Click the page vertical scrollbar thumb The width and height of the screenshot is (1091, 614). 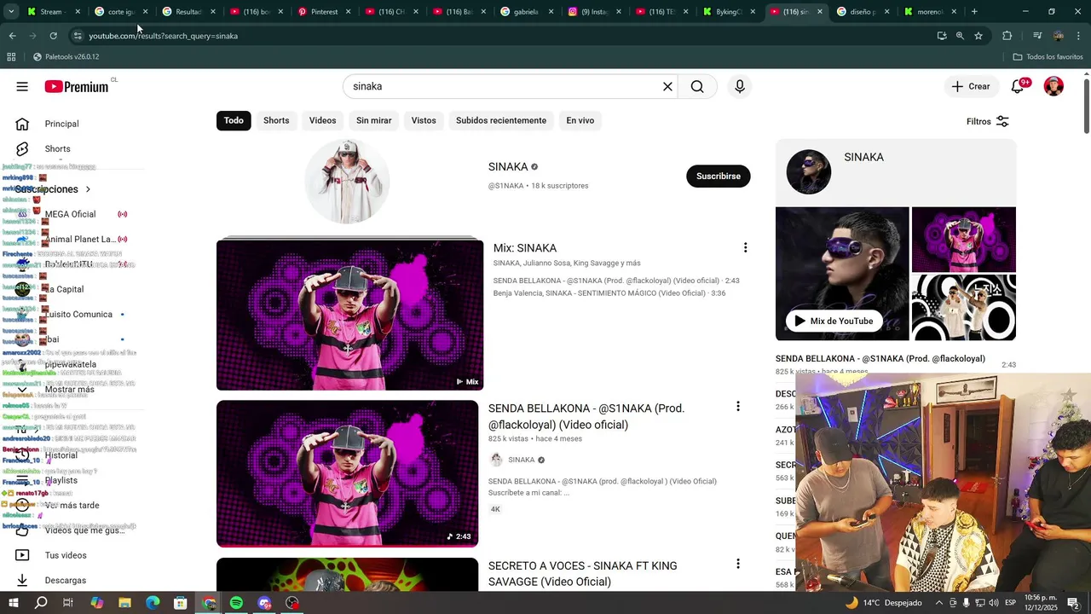[x=1087, y=104]
